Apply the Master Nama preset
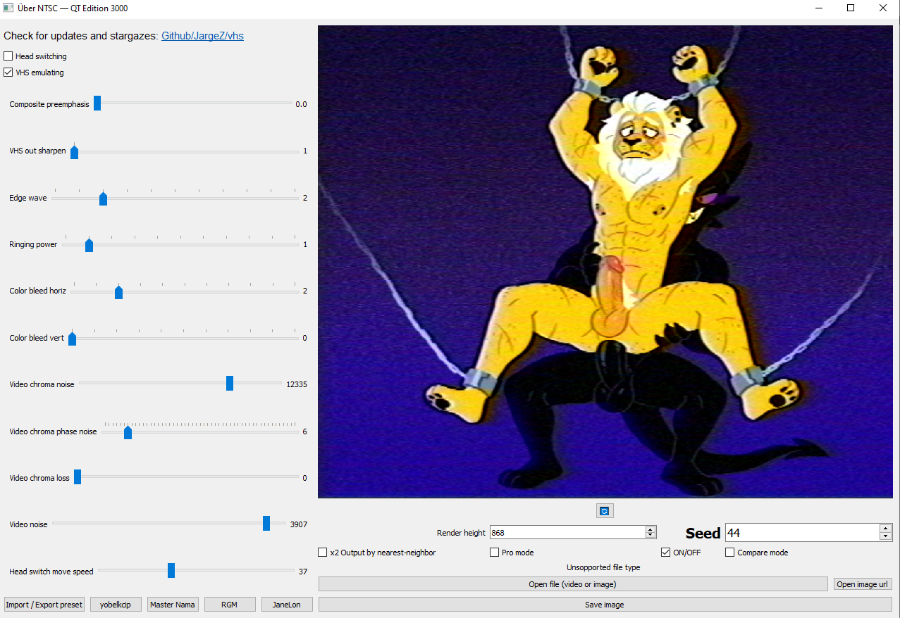Screen dimensions: 900x618 click(173, 605)
